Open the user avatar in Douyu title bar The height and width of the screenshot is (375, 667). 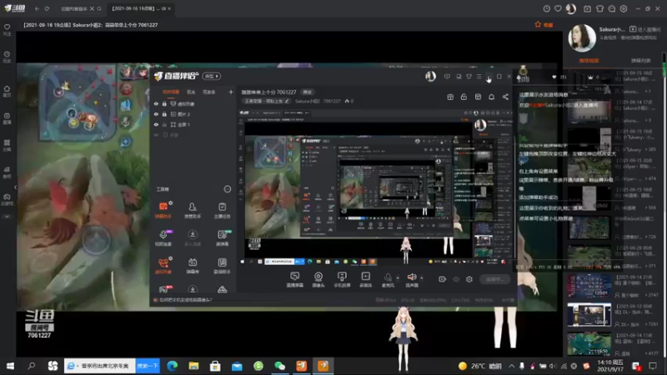(571, 8)
